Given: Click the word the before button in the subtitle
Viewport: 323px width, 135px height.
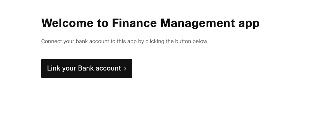Looking at the screenshot, I should [x=170, y=41].
